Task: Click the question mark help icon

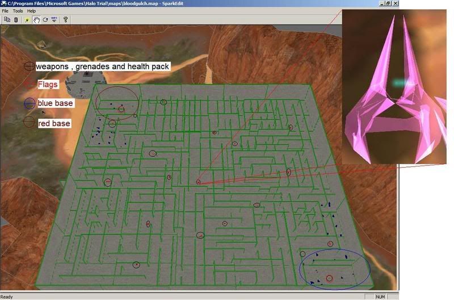Action: pos(66,20)
